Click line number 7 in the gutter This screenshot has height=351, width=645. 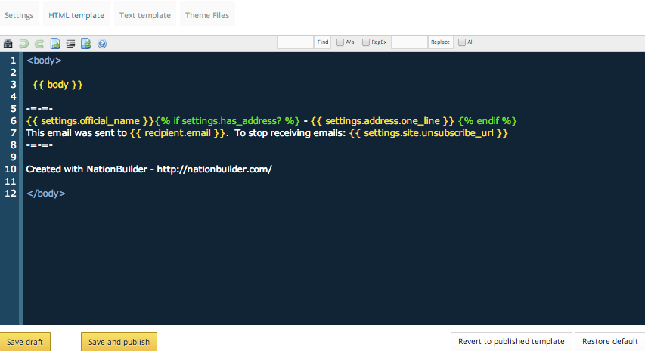(x=13, y=133)
